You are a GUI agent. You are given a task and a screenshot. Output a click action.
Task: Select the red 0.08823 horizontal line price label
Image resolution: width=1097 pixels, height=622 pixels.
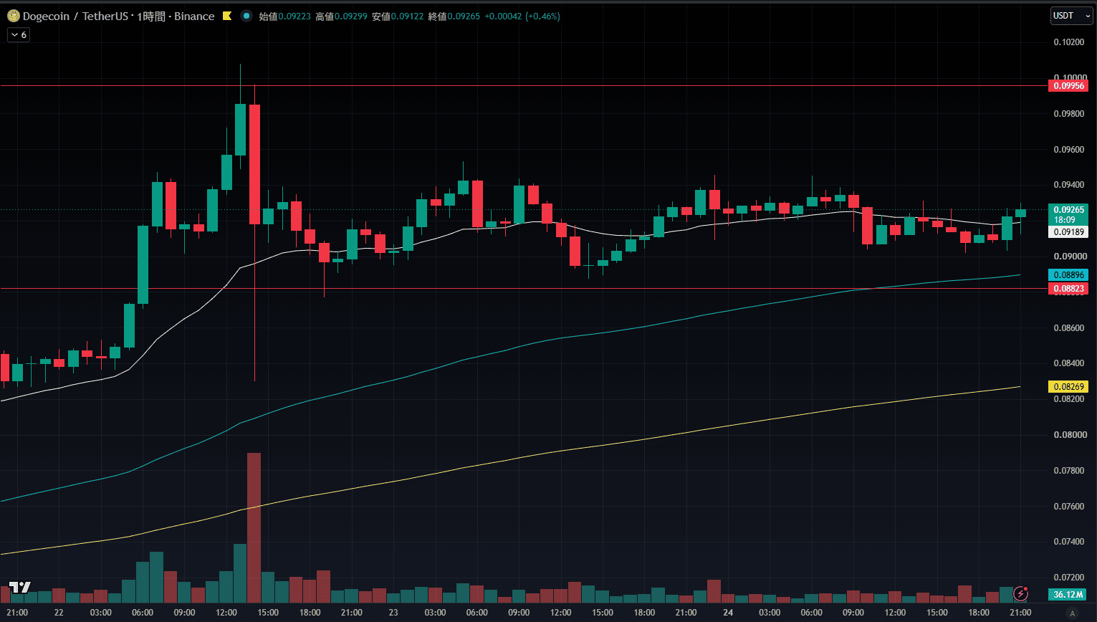click(1068, 289)
